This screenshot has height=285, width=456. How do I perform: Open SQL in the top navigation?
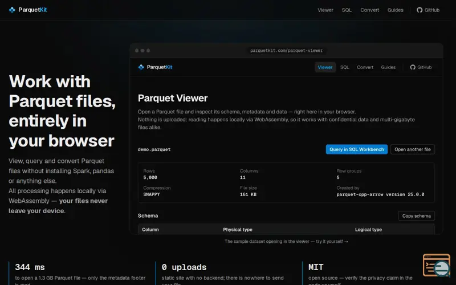347,10
